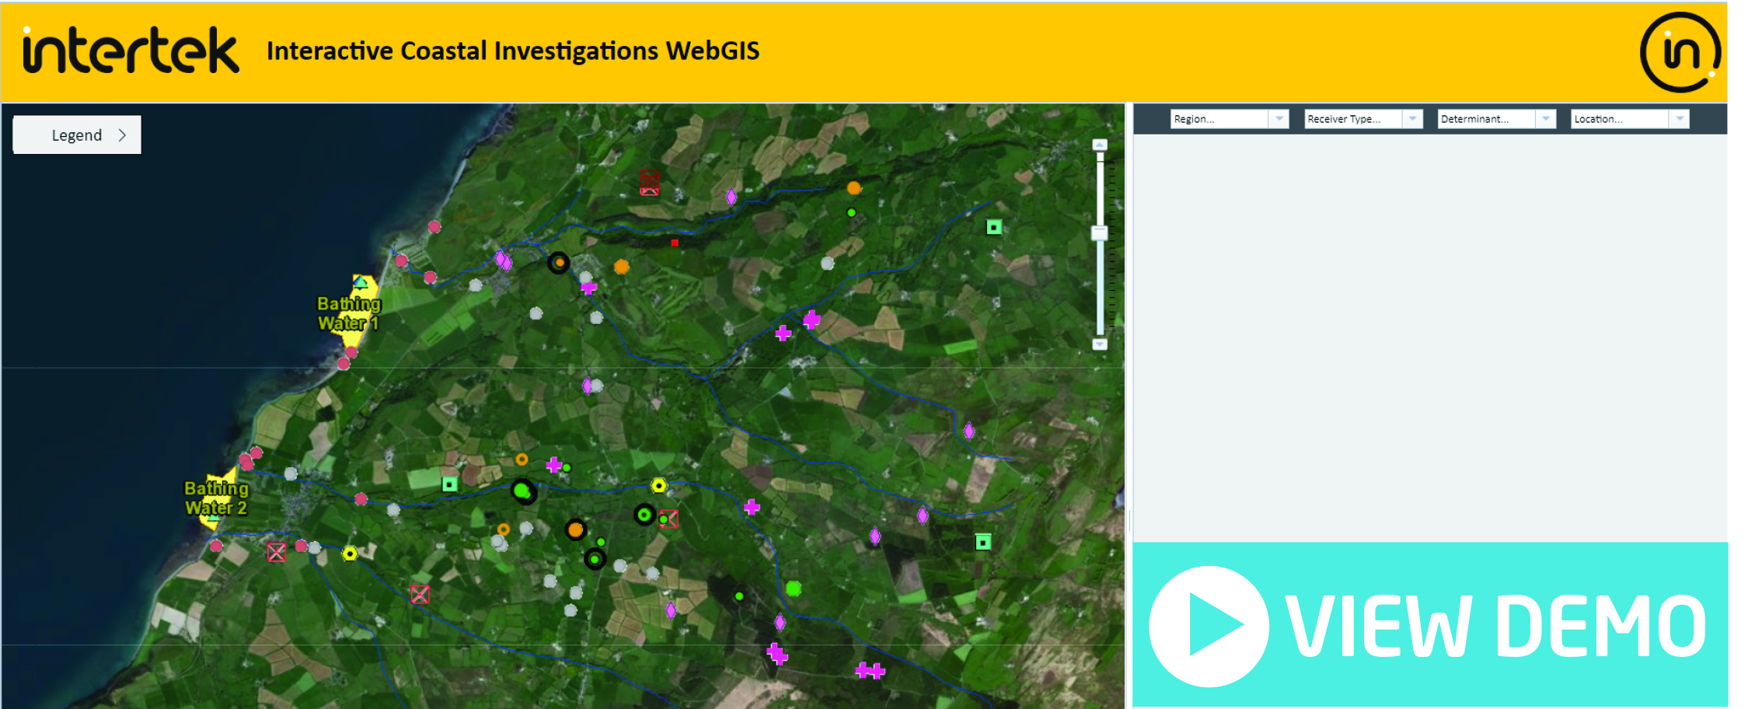Click the Bathing Water 1 triangle marker
1748x709 pixels.
pyautogui.click(x=360, y=281)
